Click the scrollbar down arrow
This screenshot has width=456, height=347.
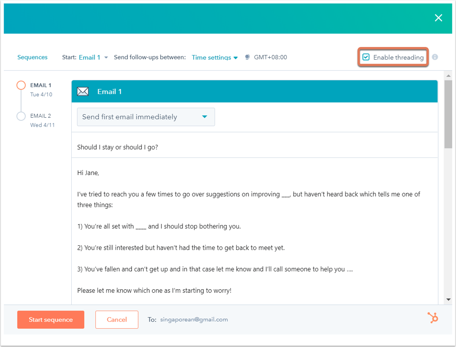(x=448, y=299)
